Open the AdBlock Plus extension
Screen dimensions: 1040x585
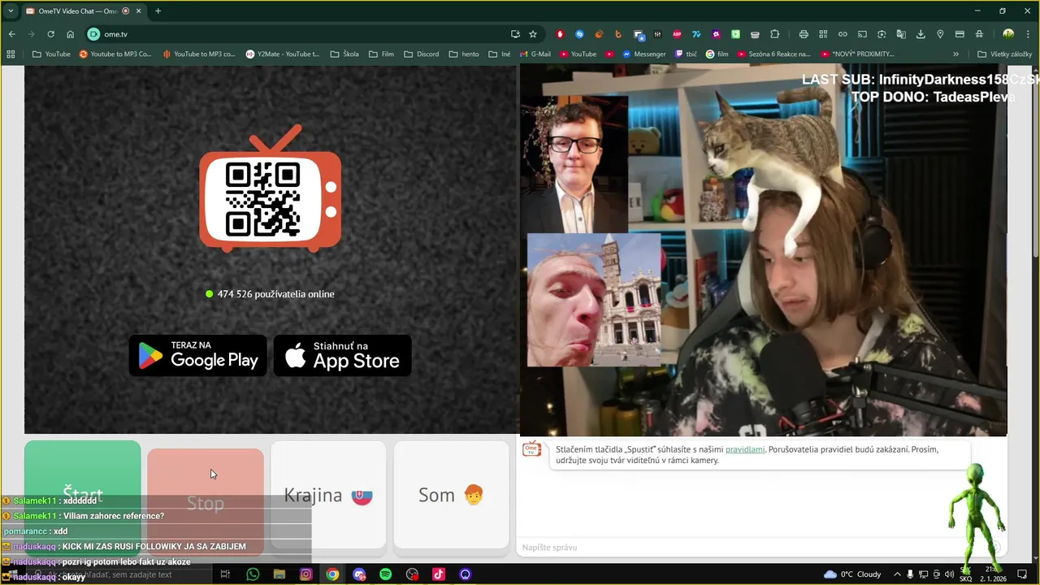pos(677,34)
